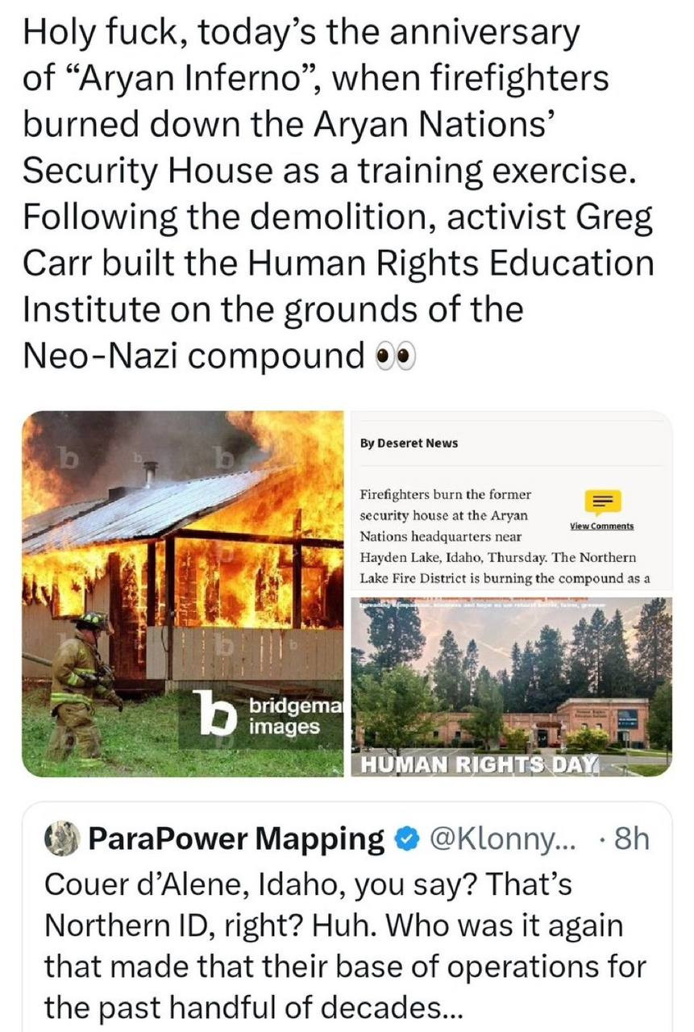Click the 'By Deseret News' byline
694x1032 pixels.
(x=408, y=443)
